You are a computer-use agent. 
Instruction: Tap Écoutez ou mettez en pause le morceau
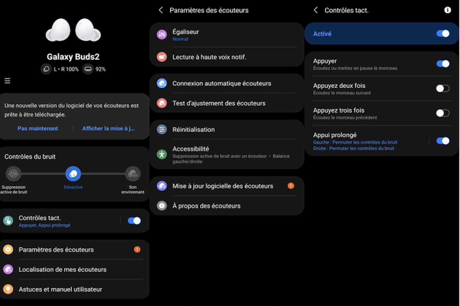coord(355,68)
